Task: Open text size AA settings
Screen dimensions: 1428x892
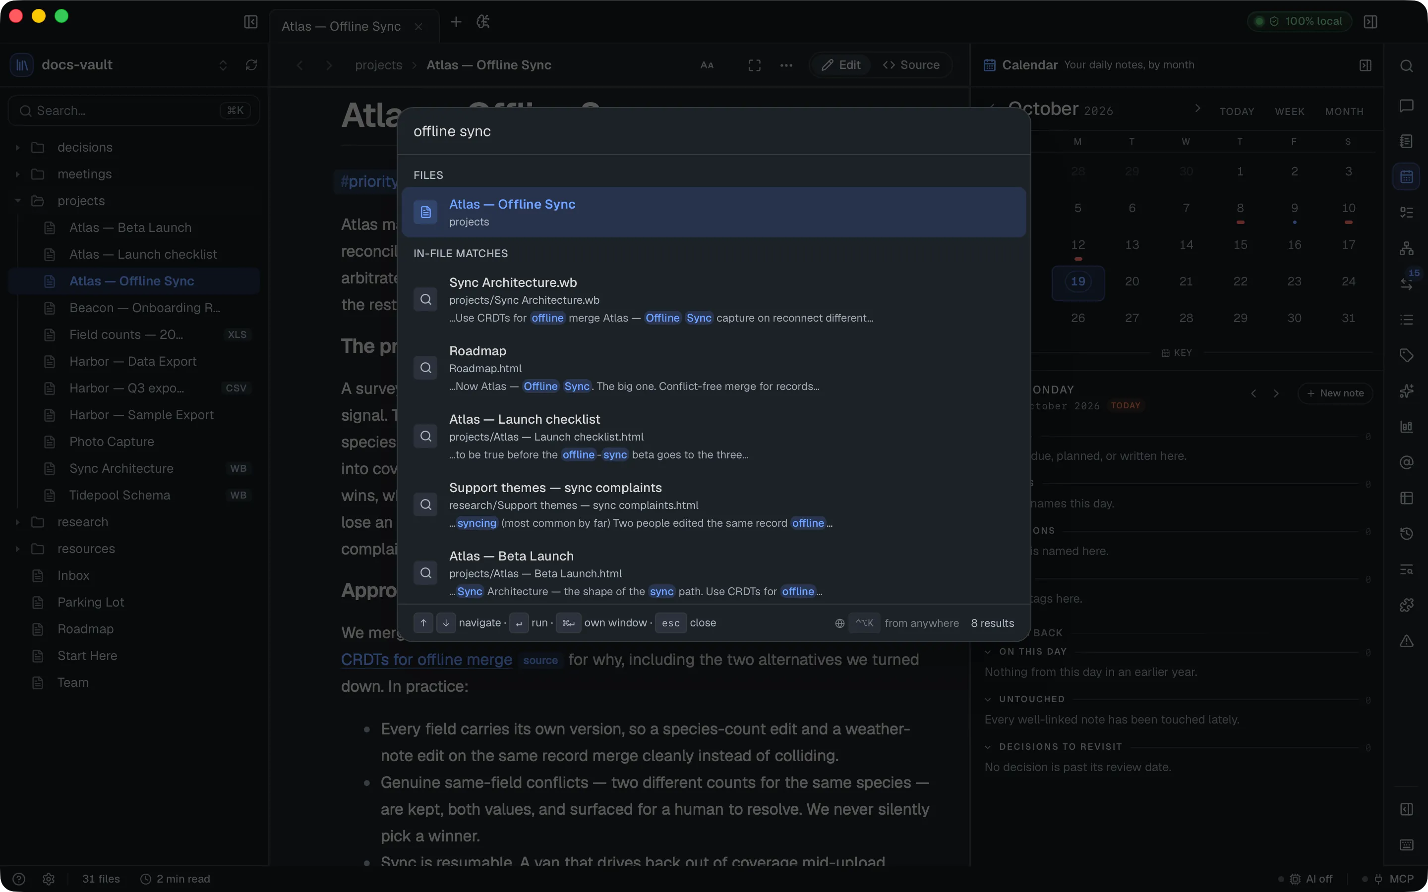Action: pos(707,65)
